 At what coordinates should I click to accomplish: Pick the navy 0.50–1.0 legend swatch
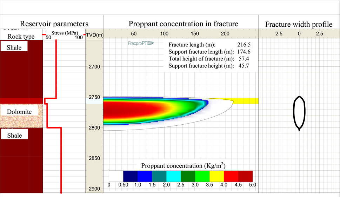pyautogui.click(x=130, y=176)
